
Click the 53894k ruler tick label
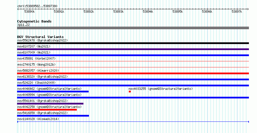click(148, 12)
